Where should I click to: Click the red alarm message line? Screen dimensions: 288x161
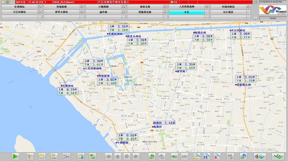(x=134, y=2)
